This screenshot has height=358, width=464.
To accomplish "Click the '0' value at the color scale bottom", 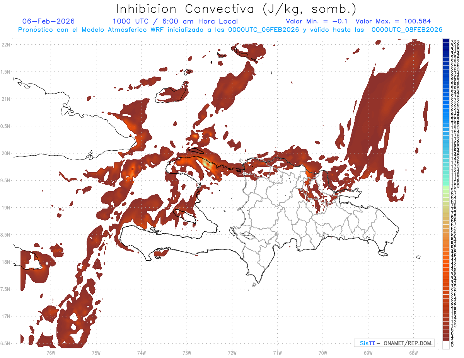I will [453, 345].
